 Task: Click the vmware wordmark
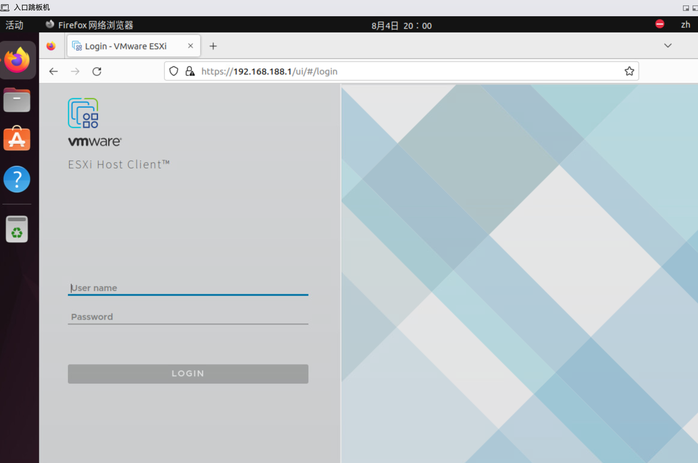(x=95, y=141)
